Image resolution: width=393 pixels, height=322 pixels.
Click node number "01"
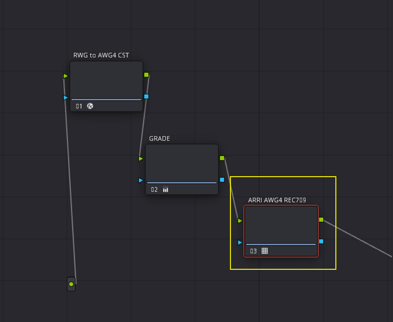[79, 106]
